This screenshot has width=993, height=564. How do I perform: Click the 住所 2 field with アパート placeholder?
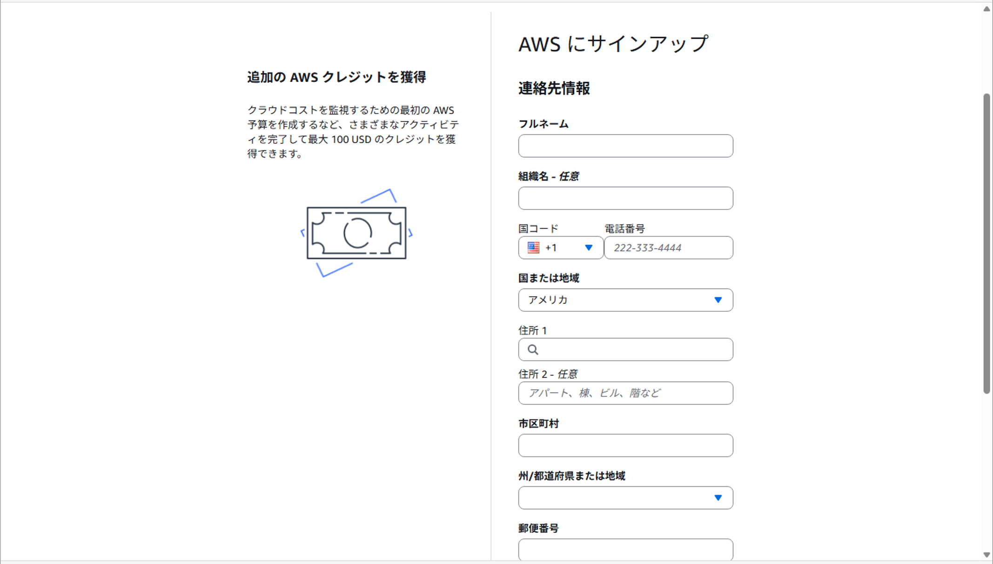point(625,393)
